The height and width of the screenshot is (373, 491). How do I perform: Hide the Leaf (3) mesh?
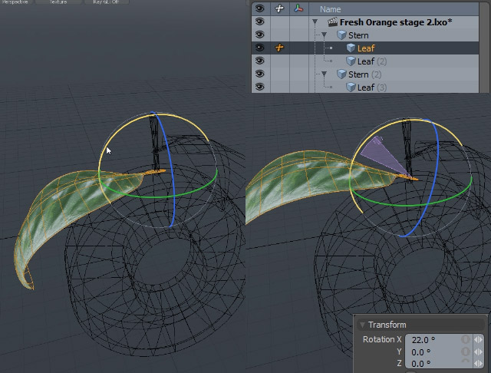pos(259,87)
